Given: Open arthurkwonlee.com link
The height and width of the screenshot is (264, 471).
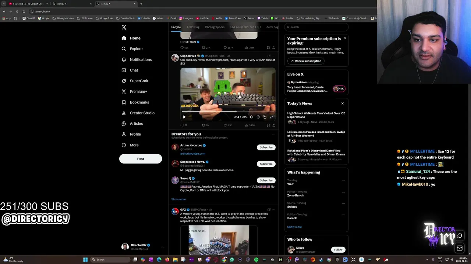Looking at the screenshot, I should coord(192,154).
